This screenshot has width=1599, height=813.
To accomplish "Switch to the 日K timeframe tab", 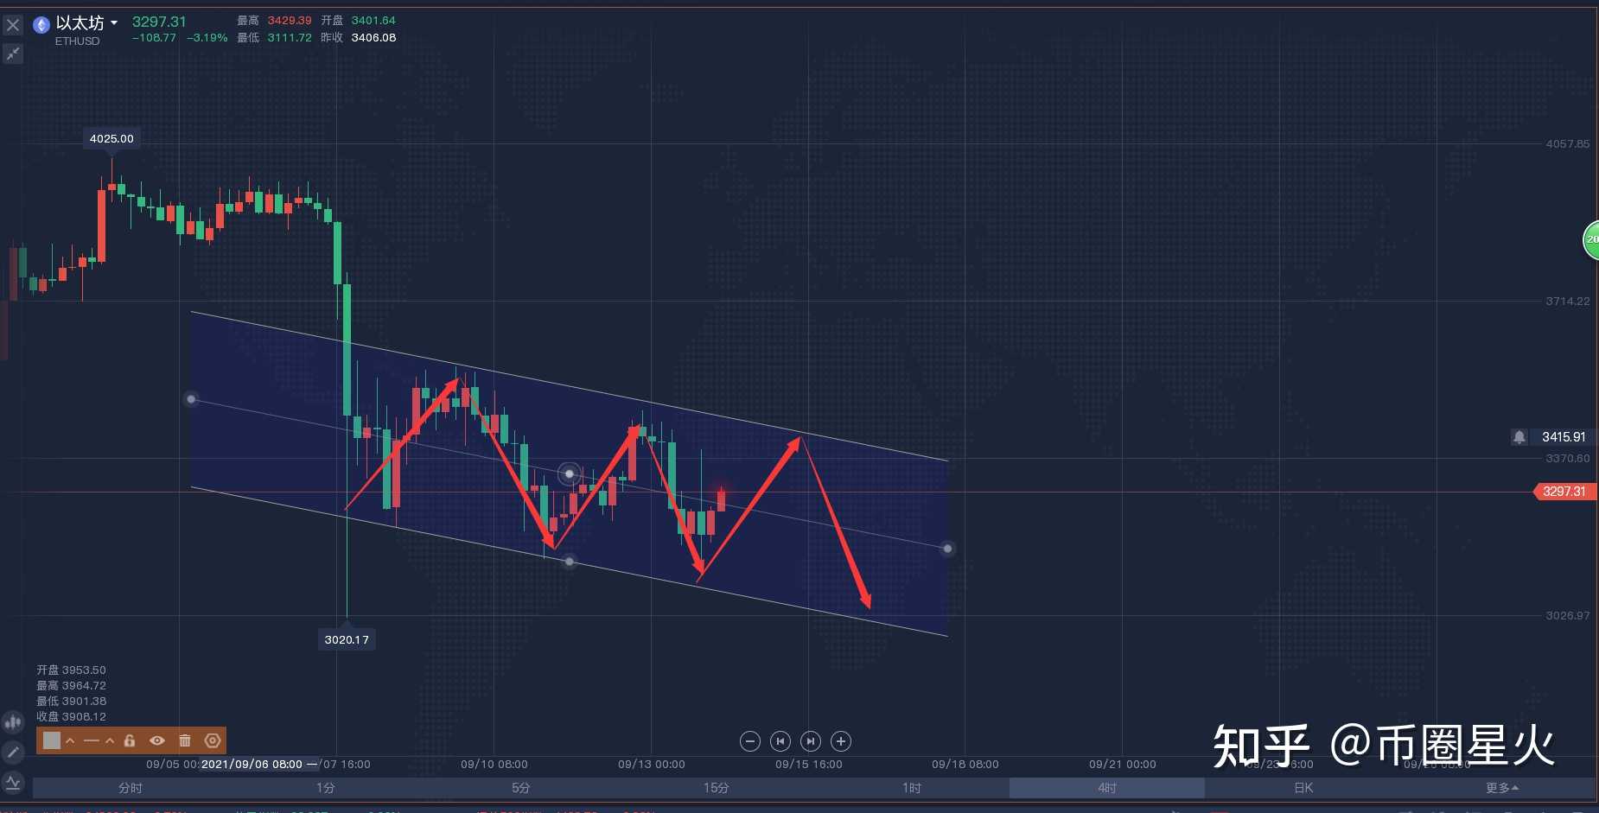I will pyautogui.click(x=1303, y=788).
